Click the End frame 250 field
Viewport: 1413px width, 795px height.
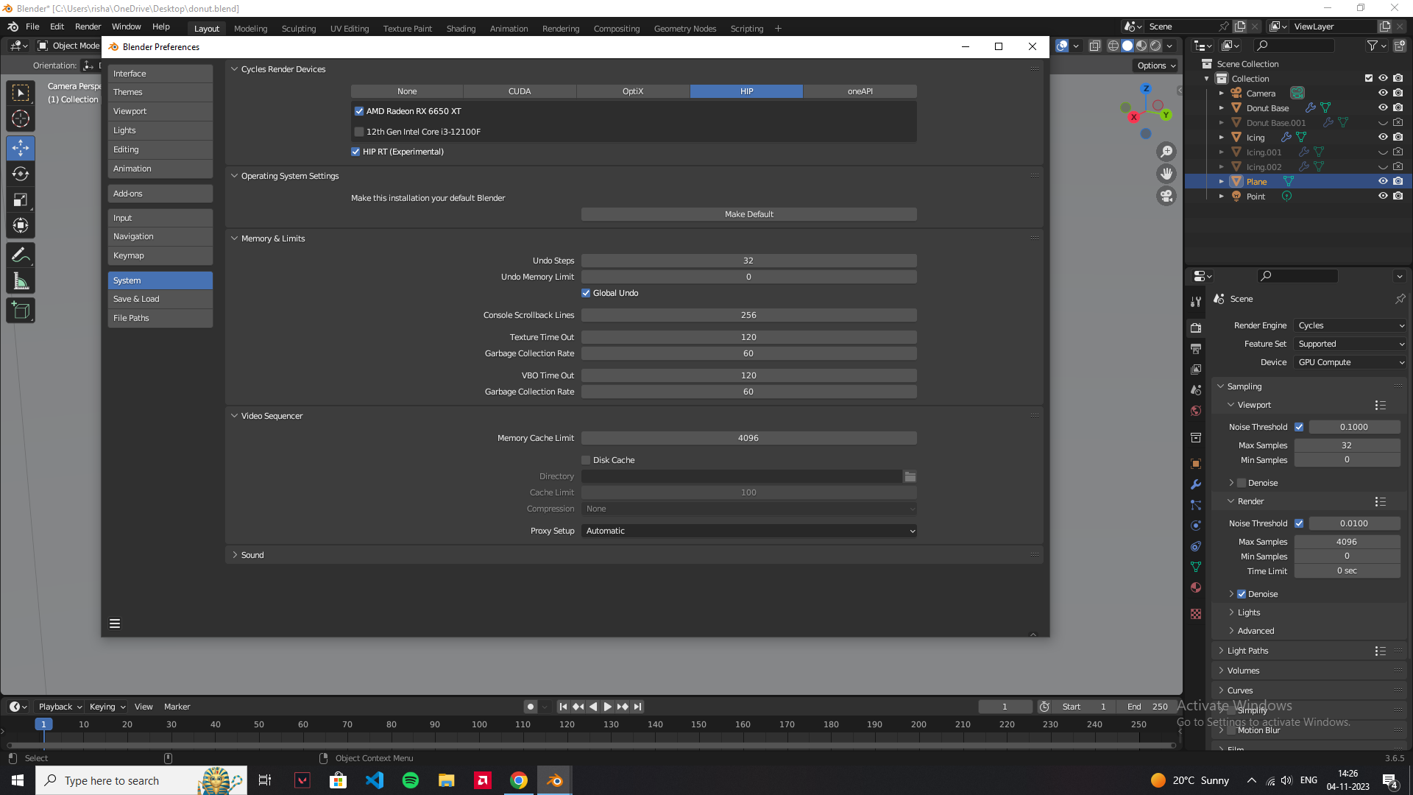tap(1147, 707)
